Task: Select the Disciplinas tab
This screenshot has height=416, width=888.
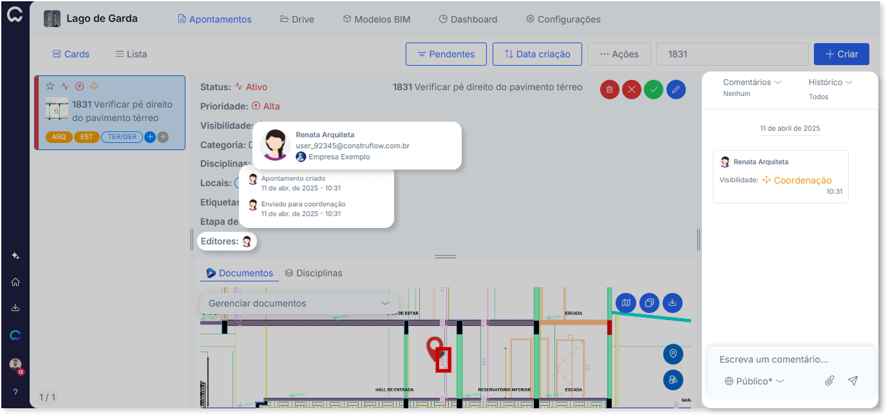Action: [314, 273]
